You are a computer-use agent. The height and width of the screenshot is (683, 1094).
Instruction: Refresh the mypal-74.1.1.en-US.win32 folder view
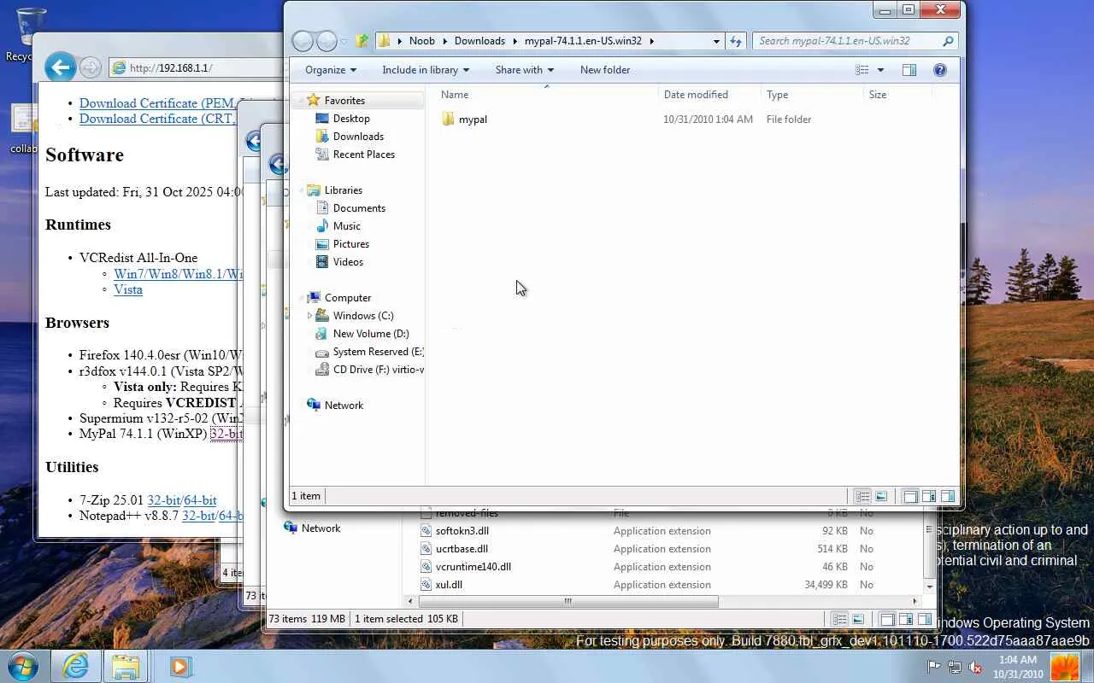[737, 41]
